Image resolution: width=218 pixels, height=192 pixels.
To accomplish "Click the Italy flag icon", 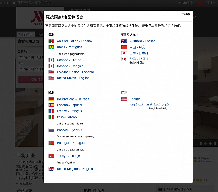I will coord(51,117).
